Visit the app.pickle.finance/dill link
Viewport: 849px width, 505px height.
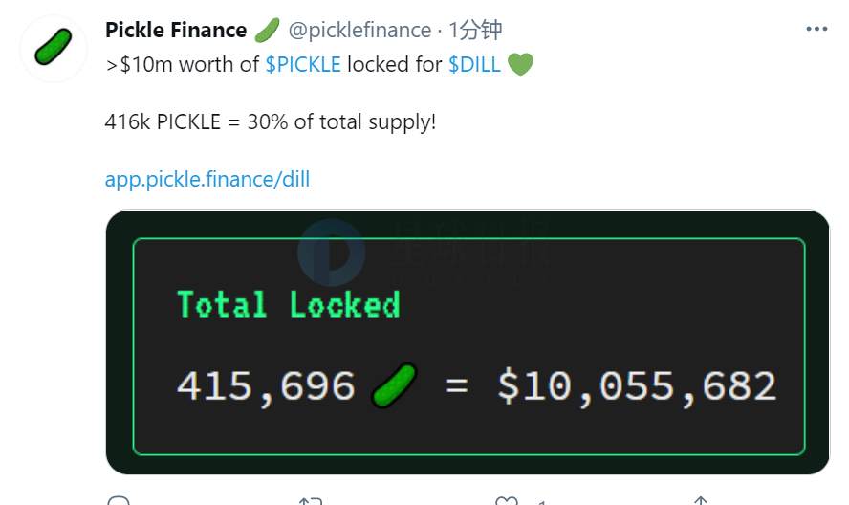click(x=207, y=180)
